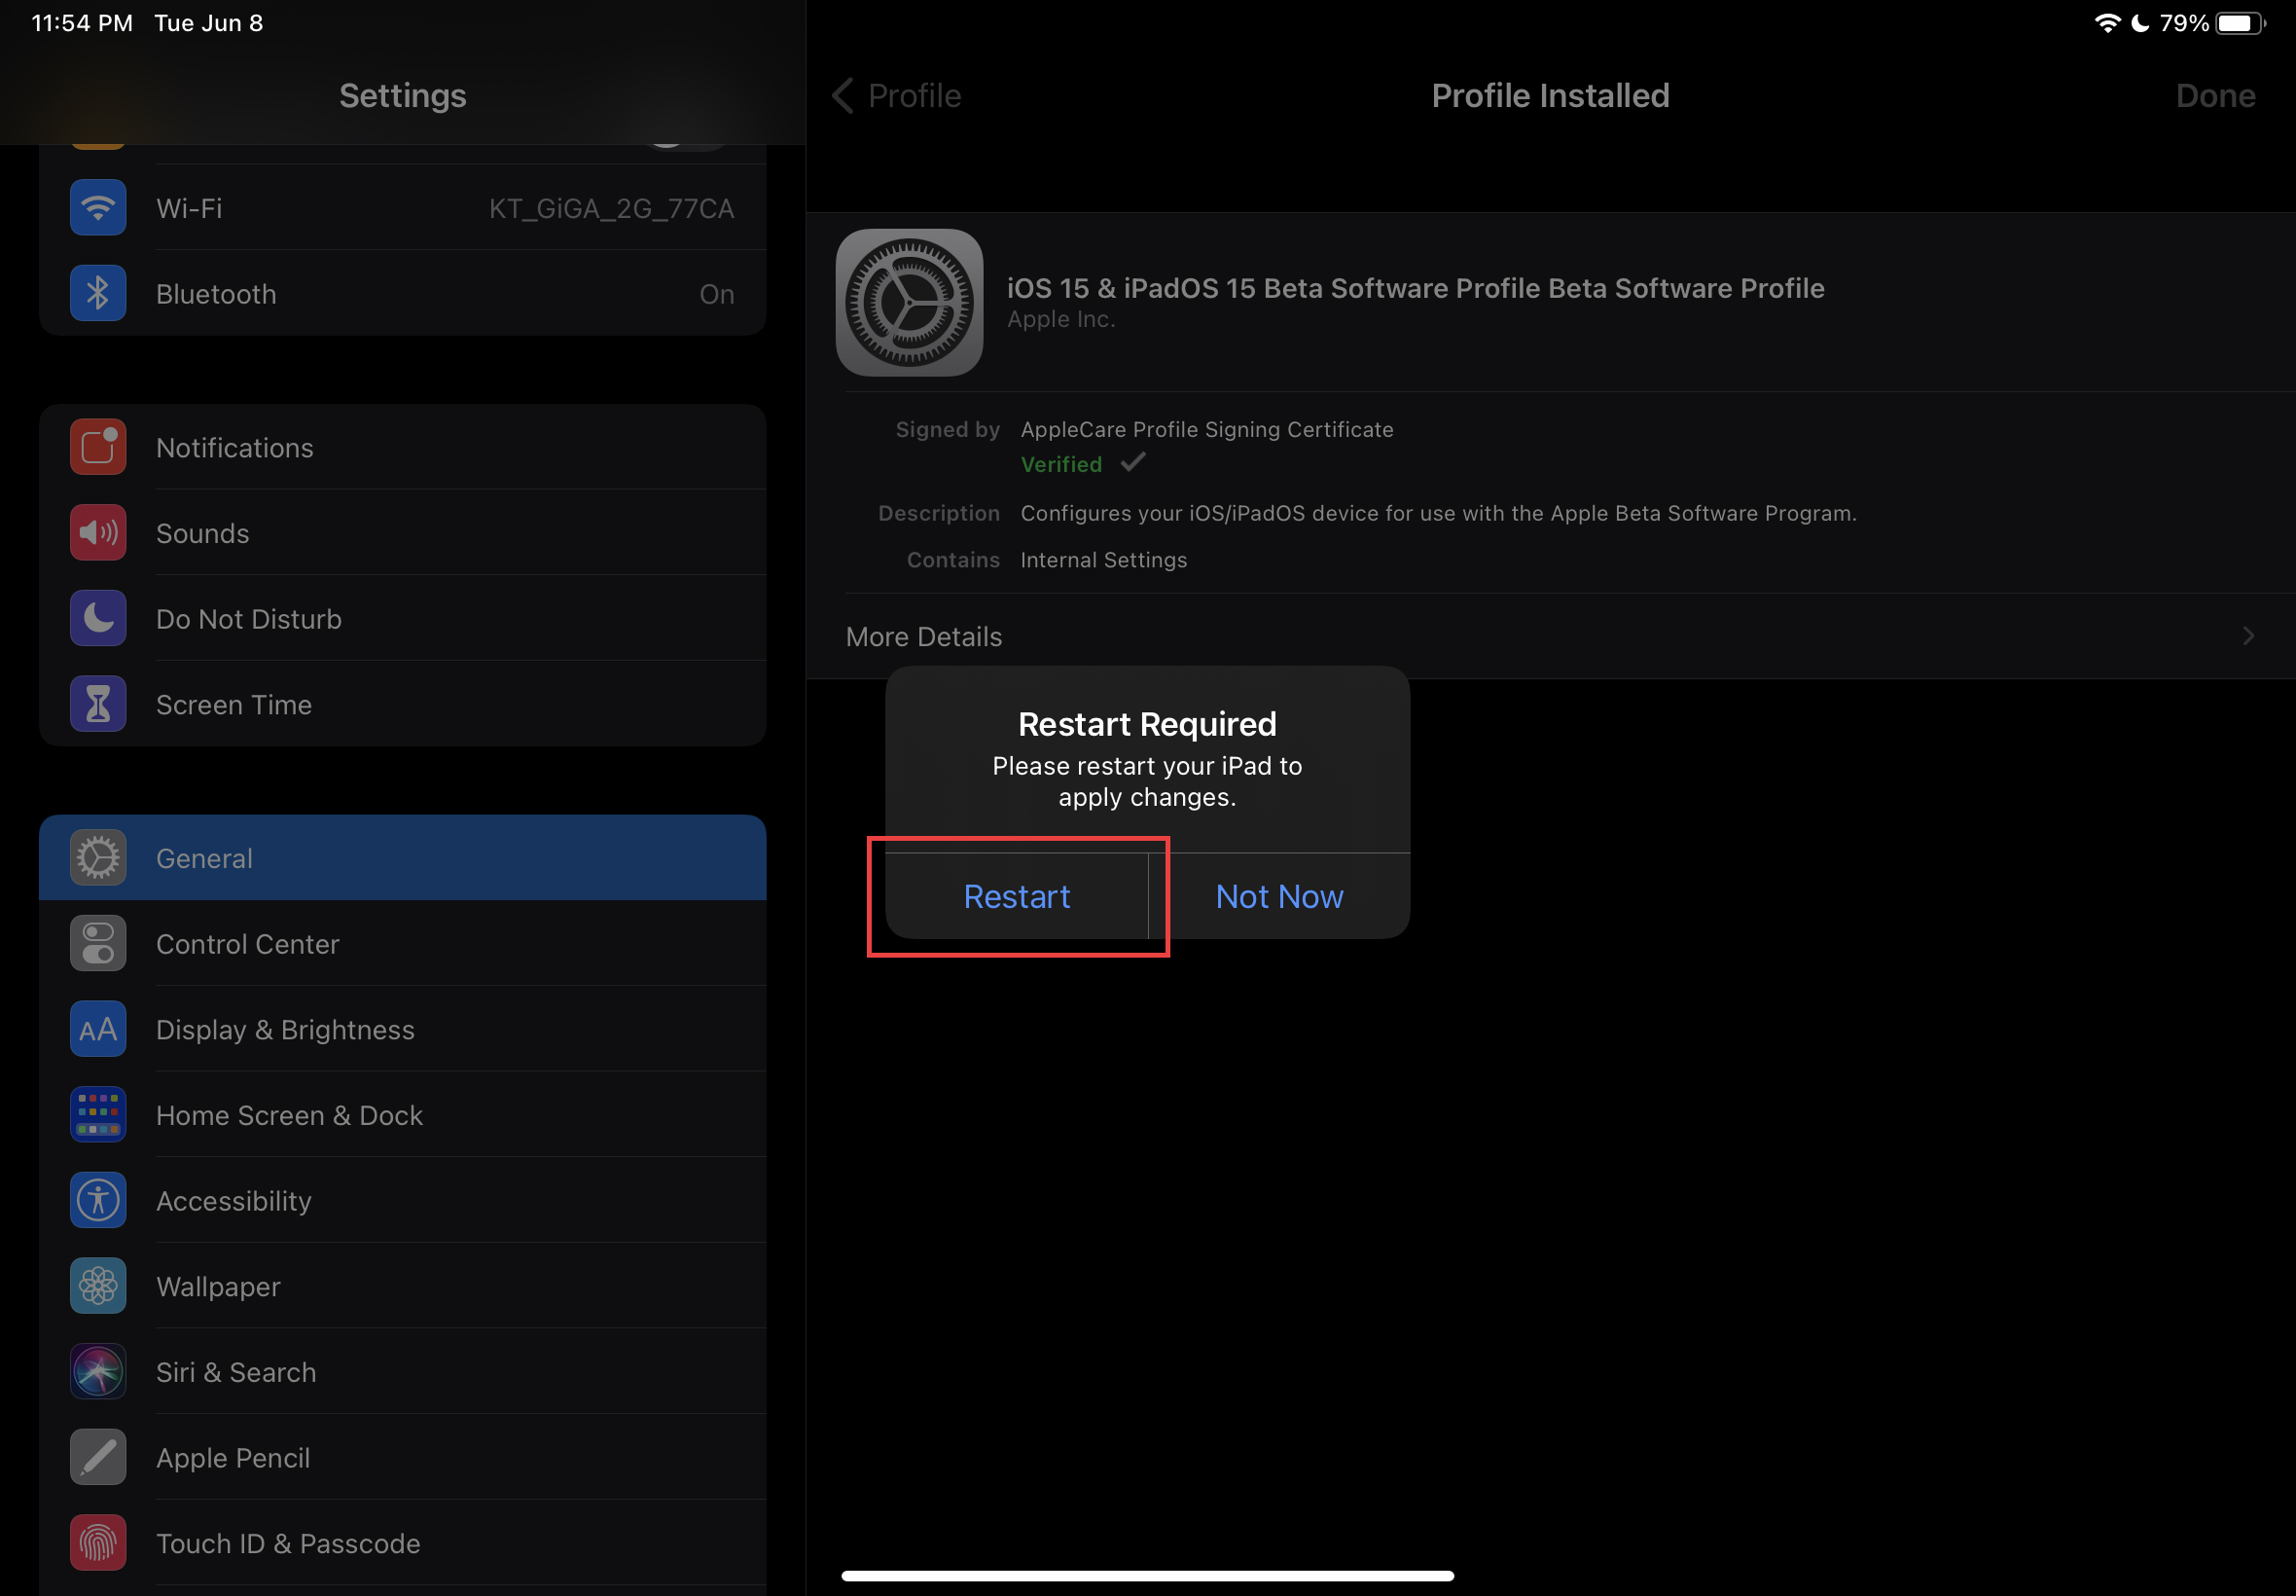2296x1596 pixels.
Task: Tap the Siri & Search icon
Action: click(98, 1371)
